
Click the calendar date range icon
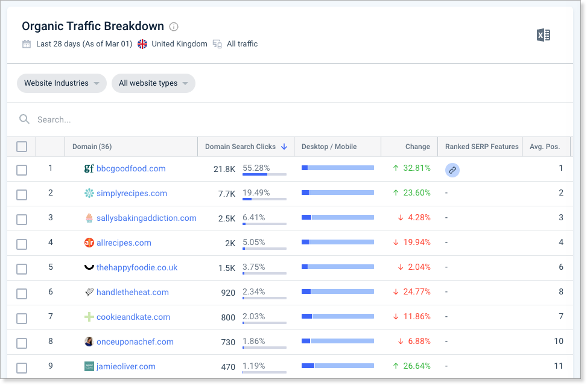pos(27,44)
